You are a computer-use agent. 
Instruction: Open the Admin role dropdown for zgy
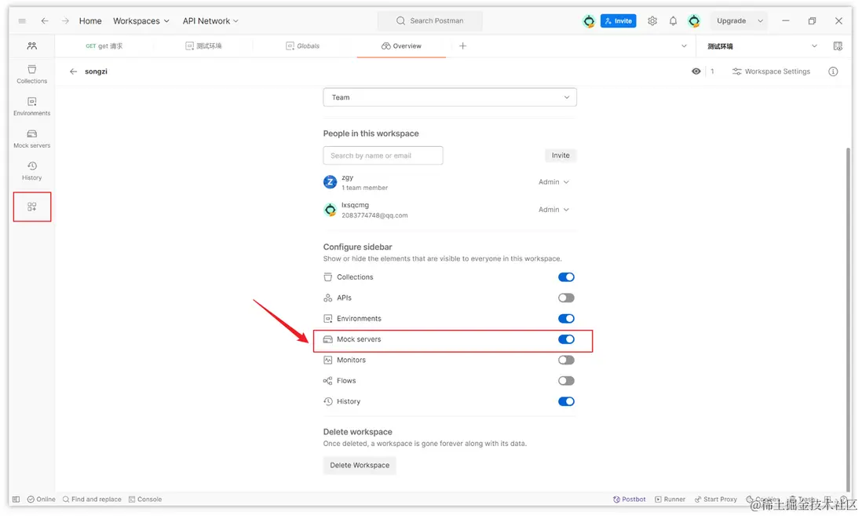pyautogui.click(x=553, y=182)
